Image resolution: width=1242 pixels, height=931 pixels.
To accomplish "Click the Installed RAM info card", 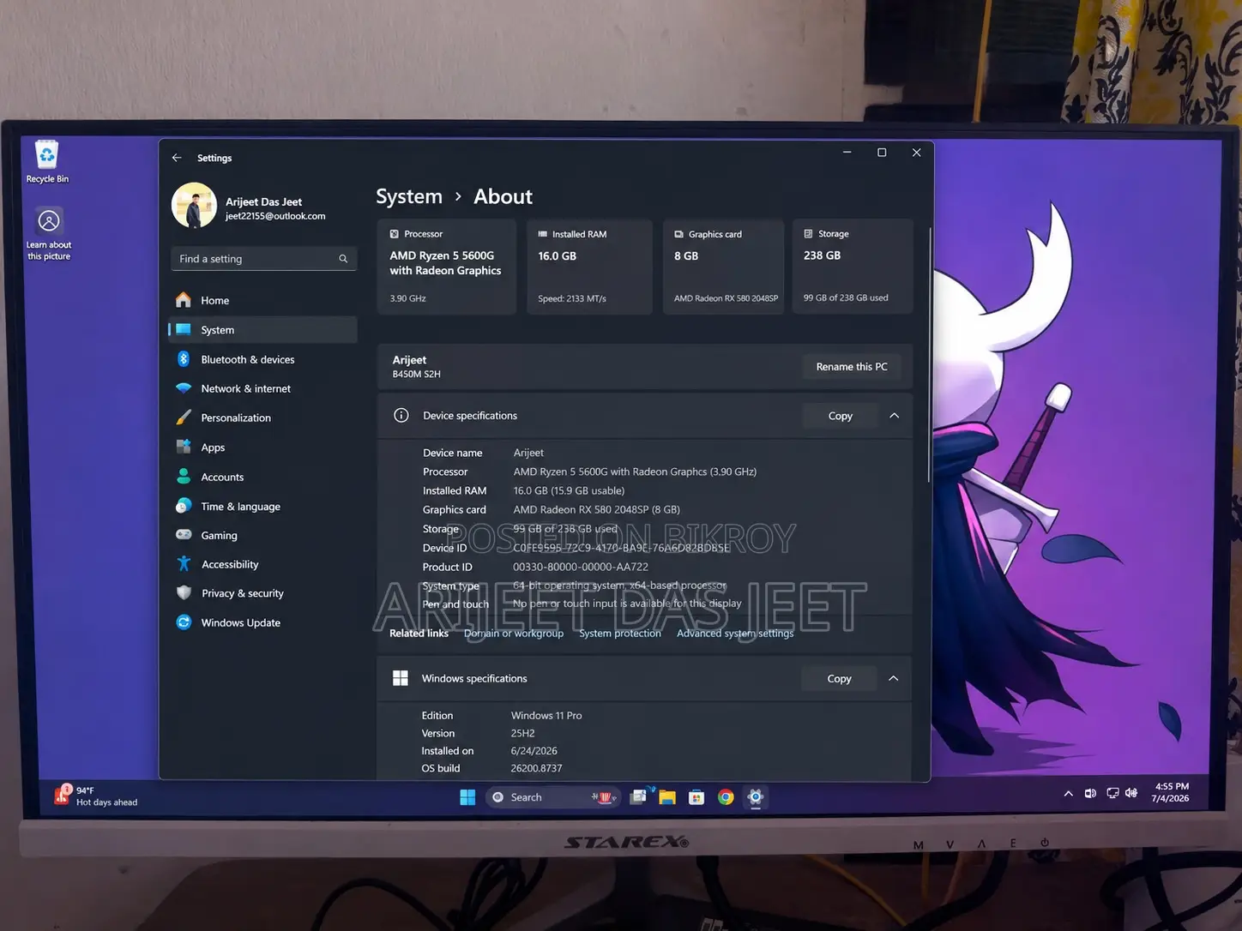I will click(x=589, y=267).
